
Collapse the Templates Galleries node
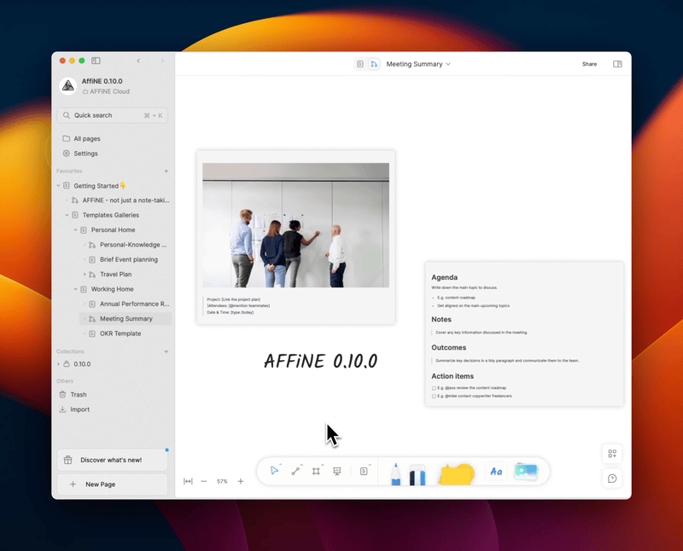[x=67, y=215]
